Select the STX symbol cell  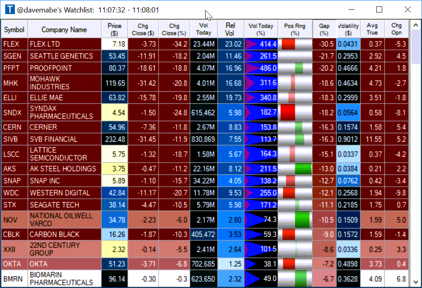[14, 205]
